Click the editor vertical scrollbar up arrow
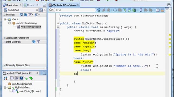This screenshot has width=174, height=97. 167,10
